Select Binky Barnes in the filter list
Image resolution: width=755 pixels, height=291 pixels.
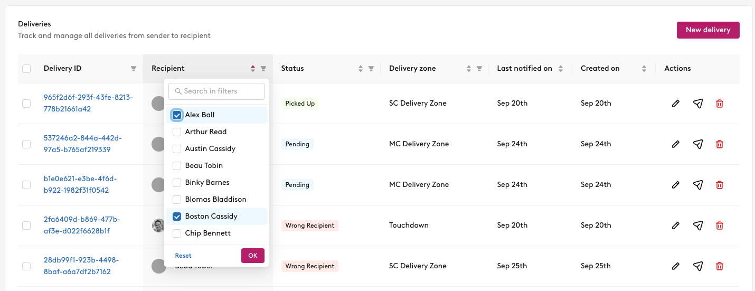177,182
